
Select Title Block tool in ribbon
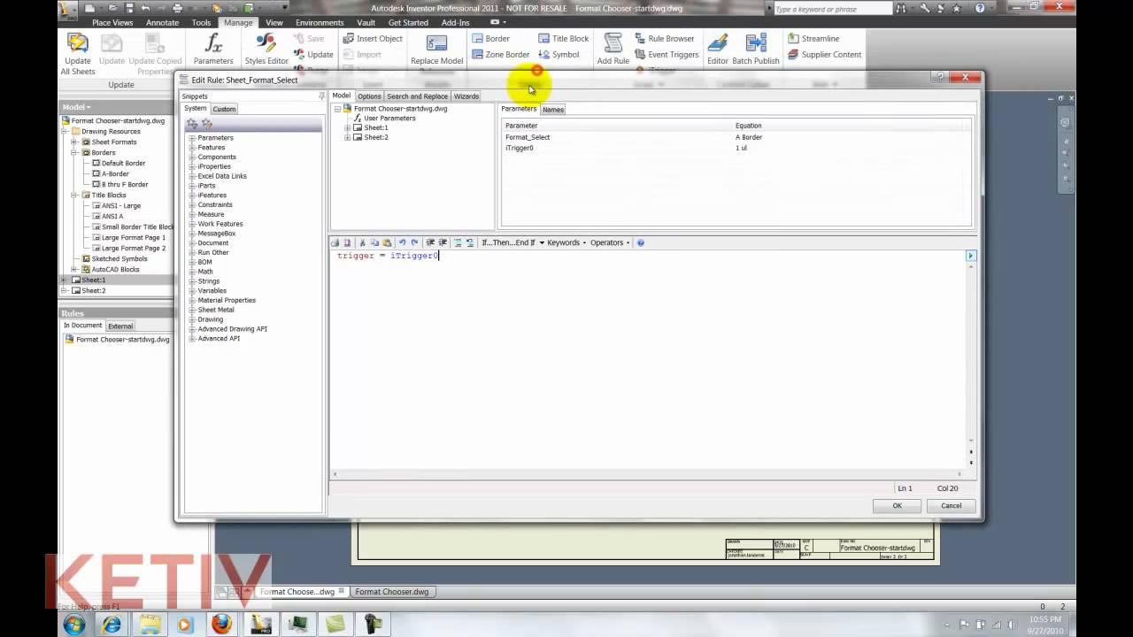[x=563, y=39]
